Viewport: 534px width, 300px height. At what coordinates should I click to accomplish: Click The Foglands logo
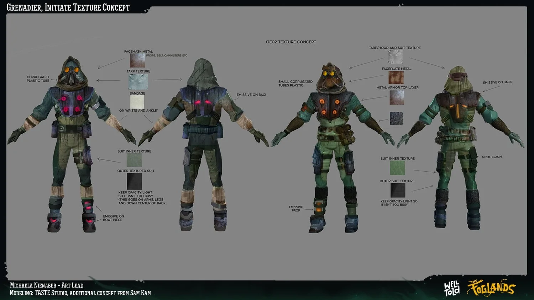tap(491, 288)
